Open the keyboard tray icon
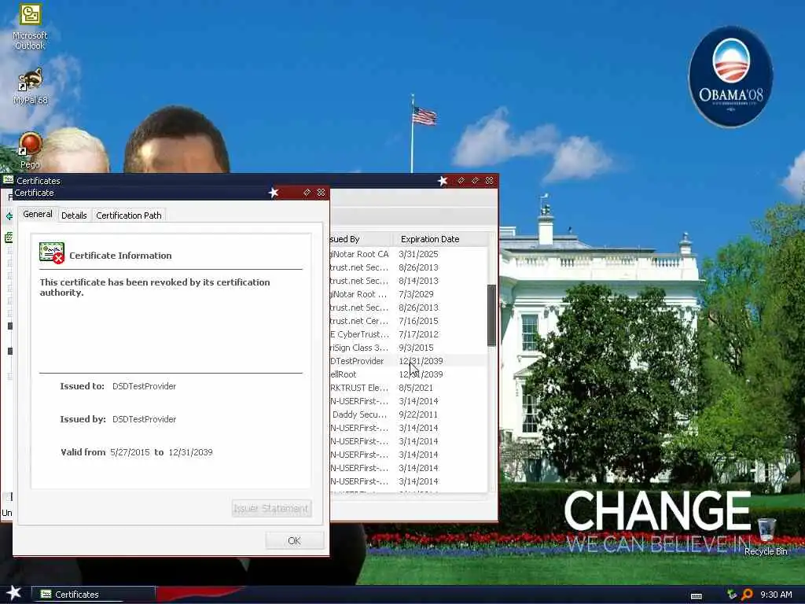The width and height of the screenshot is (805, 604). 697,596
